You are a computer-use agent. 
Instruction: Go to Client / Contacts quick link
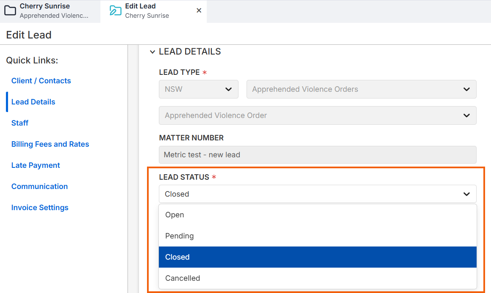pyautogui.click(x=41, y=81)
